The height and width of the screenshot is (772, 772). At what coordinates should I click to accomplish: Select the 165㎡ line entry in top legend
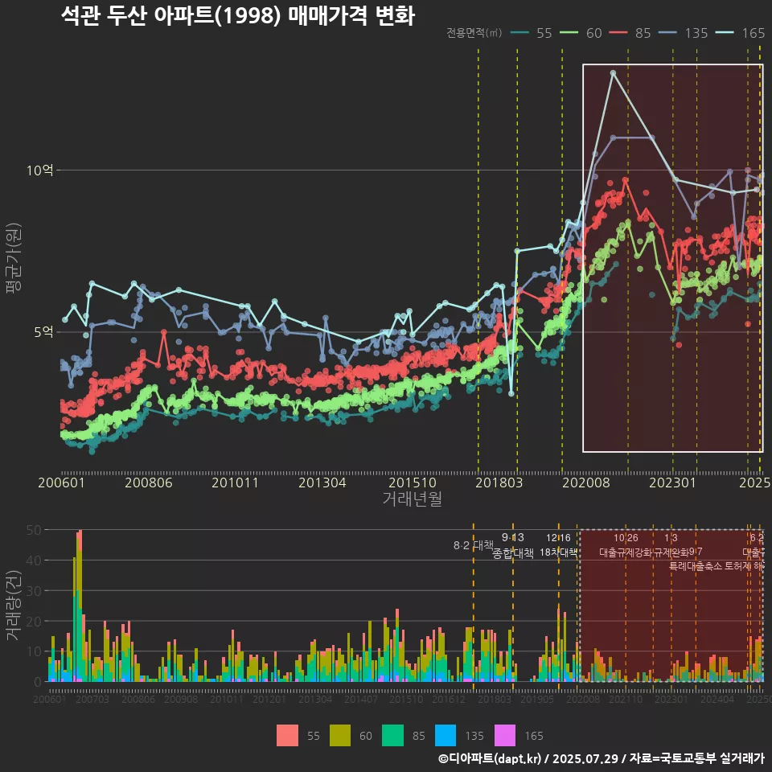coord(740,33)
